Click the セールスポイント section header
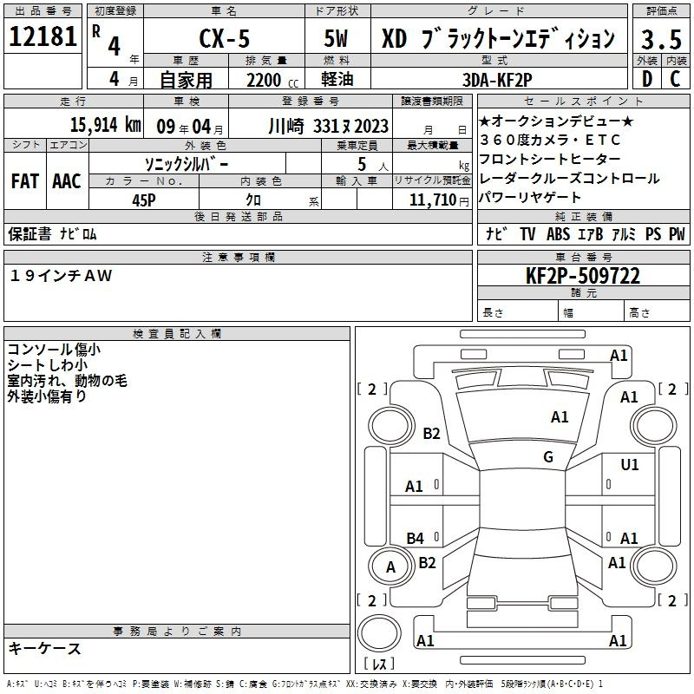 583,101
